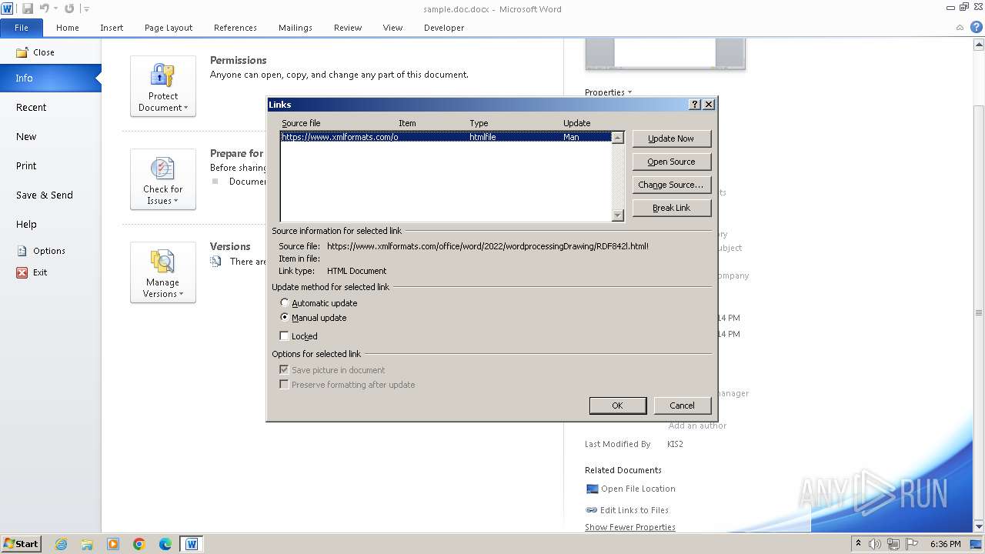Click the red Exit icon

point(22,272)
